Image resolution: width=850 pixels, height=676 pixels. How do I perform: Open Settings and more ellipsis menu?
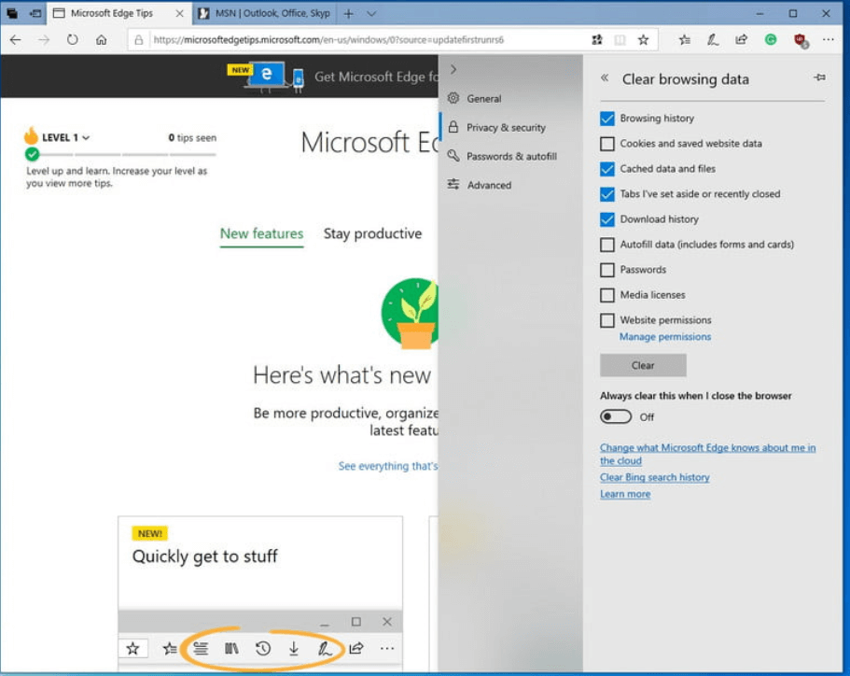tap(828, 39)
